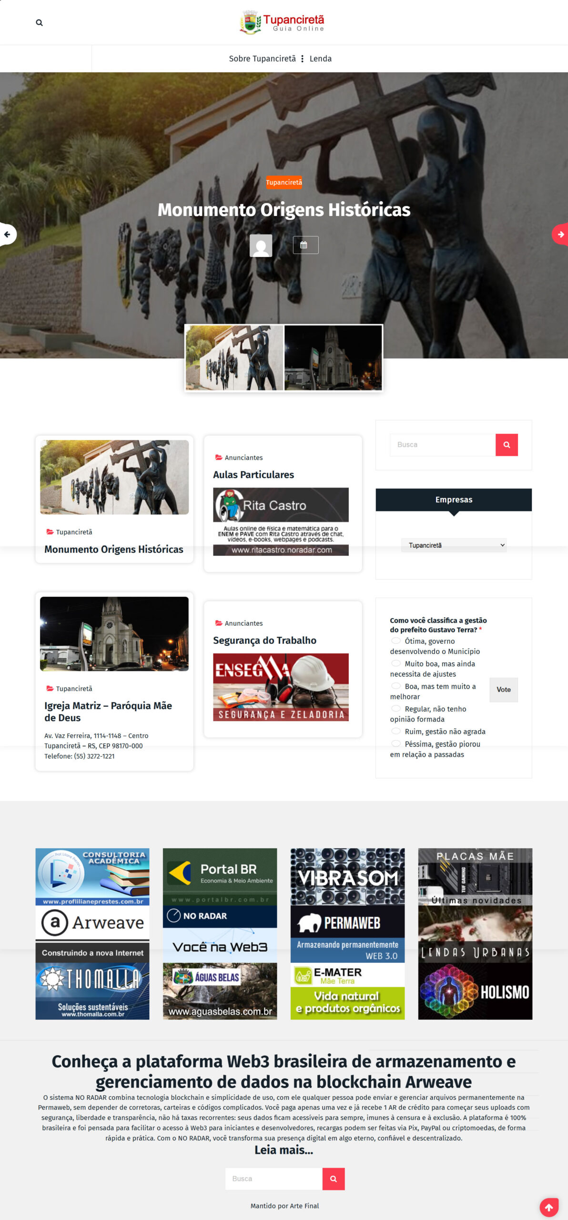
Task: Open the 'Leia mais...' link
Action: (284, 1150)
